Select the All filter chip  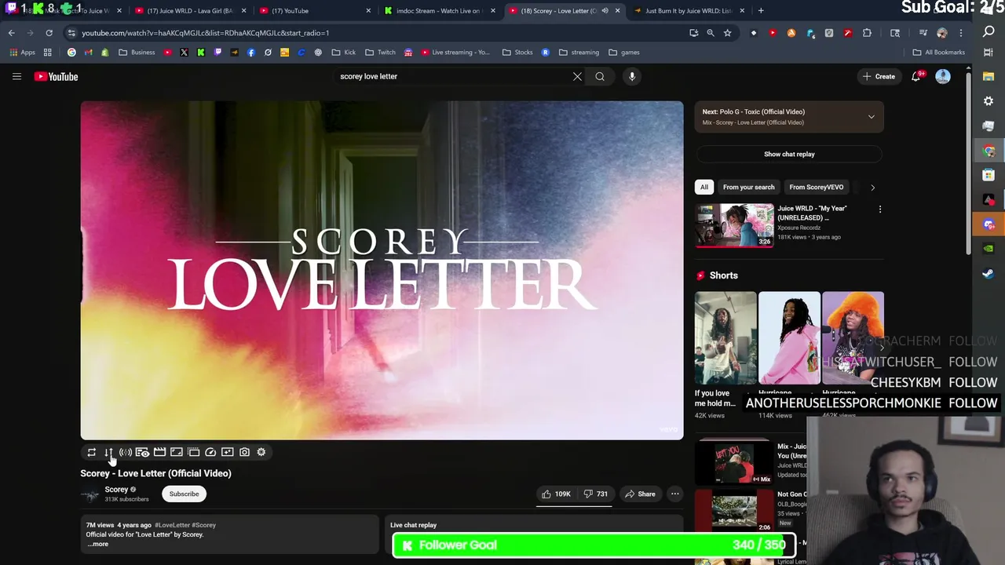coord(704,187)
